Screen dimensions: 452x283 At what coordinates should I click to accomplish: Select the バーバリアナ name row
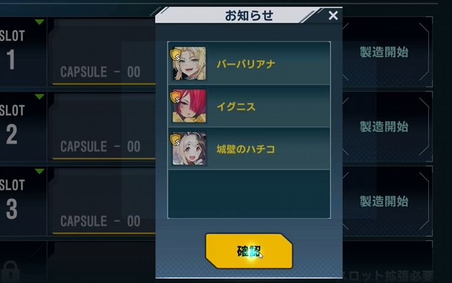pyautogui.click(x=249, y=63)
